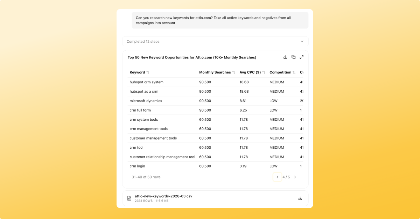The width and height of the screenshot is (420, 219).
Task: Click the user prompt message bubble
Action: (220, 20)
